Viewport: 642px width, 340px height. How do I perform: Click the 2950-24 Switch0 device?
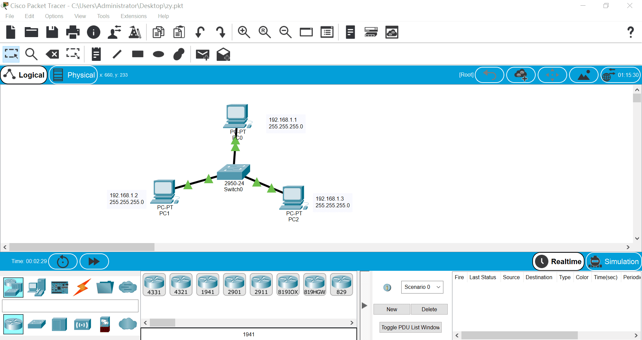pos(233,172)
